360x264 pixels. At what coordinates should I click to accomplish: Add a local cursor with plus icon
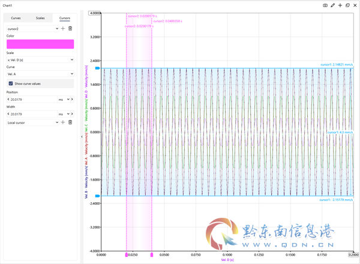click(63, 122)
